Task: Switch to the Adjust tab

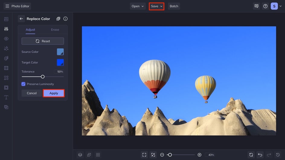Action: tap(30, 30)
